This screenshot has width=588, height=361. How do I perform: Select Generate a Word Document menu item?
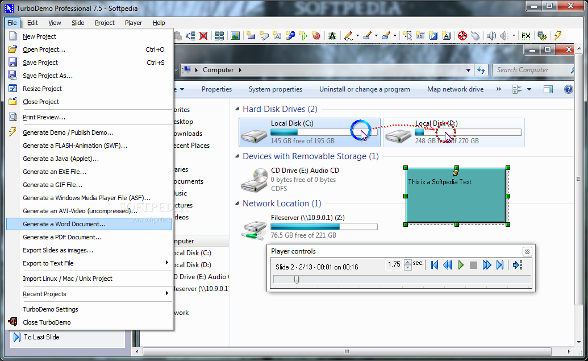point(89,224)
